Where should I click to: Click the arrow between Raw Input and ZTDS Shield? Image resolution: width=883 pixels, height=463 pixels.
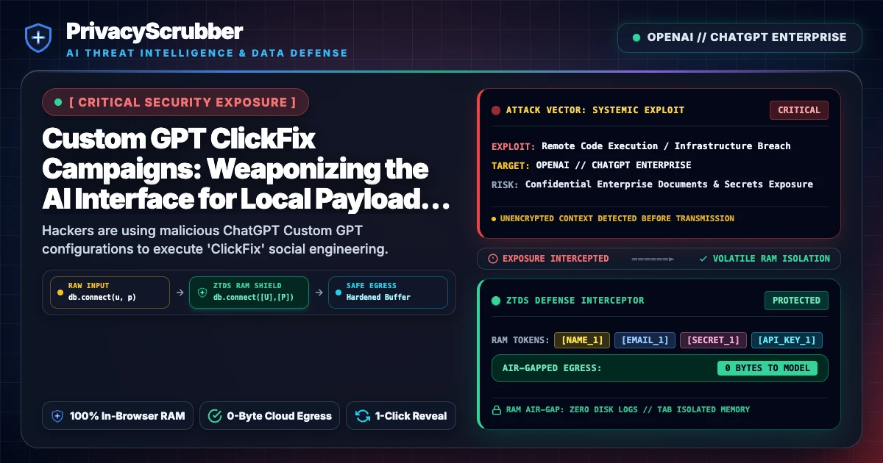pos(179,292)
